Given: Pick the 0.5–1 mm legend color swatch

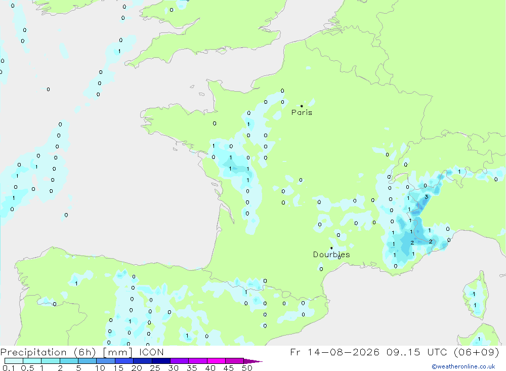Looking at the screenshot, I should click(32, 361).
